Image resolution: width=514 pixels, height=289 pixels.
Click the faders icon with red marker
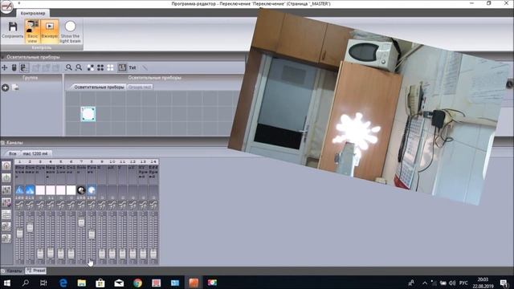click(6, 202)
